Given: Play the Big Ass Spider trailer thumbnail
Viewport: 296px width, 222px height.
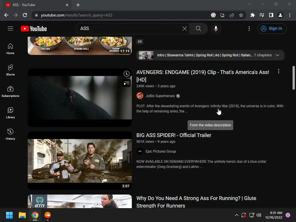Looking at the screenshot, I should (80, 161).
